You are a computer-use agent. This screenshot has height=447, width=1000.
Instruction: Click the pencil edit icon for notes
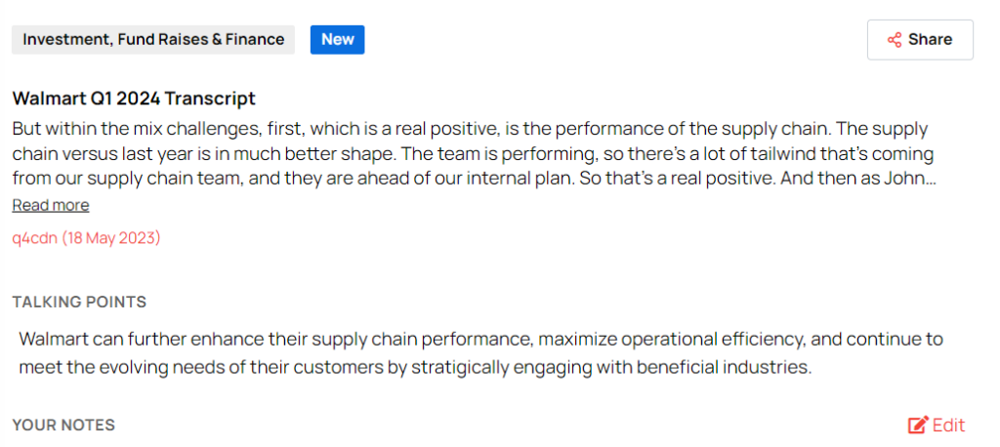click(x=917, y=425)
